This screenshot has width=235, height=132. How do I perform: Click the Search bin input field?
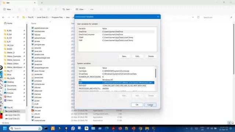217,18
